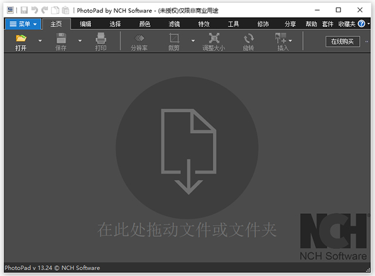Click the PhotoPad app icon in title bar
The height and width of the screenshot is (276, 375).
[11, 10]
